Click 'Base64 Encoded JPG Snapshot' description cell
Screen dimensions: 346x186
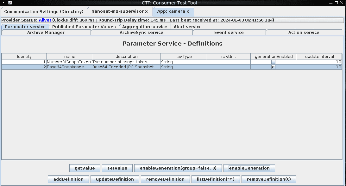click(126, 67)
